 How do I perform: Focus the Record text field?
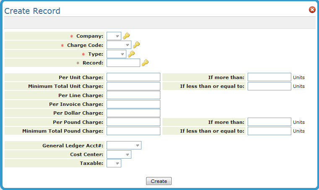123,63
